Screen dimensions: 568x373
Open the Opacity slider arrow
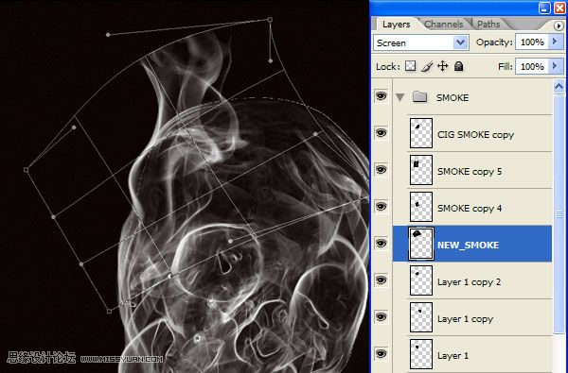click(x=555, y=42)
